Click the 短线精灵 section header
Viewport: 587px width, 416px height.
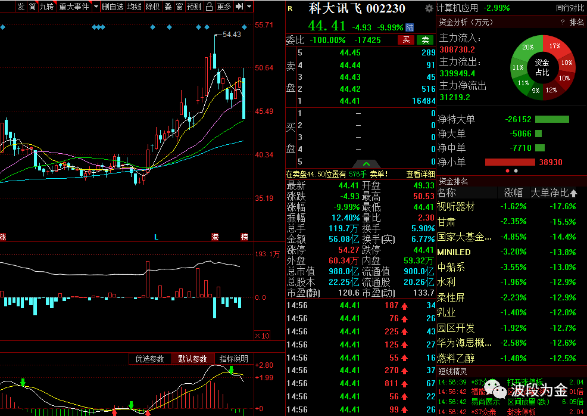453,371
